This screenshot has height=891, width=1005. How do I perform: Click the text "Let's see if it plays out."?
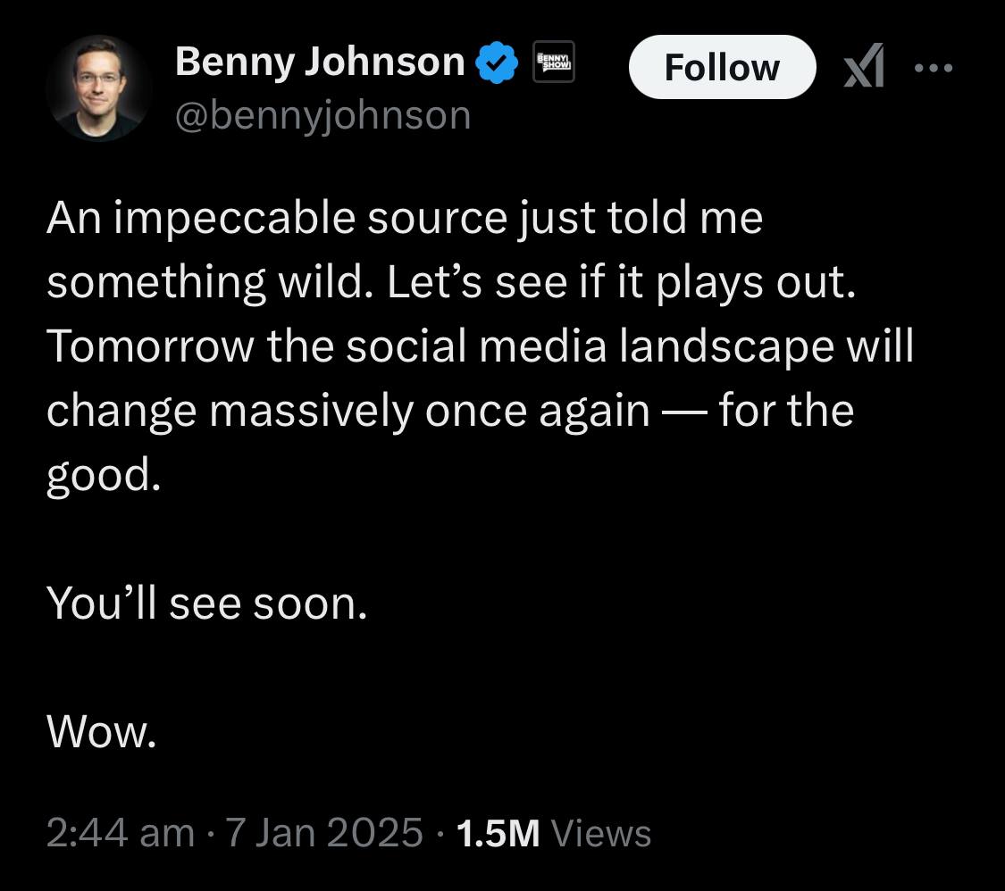(x=615, y=283)
